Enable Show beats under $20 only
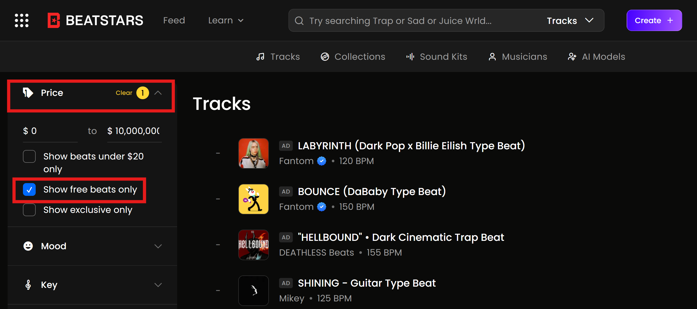 (x=29, y=156)
